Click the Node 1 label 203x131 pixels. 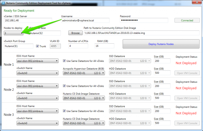[9, 64]
